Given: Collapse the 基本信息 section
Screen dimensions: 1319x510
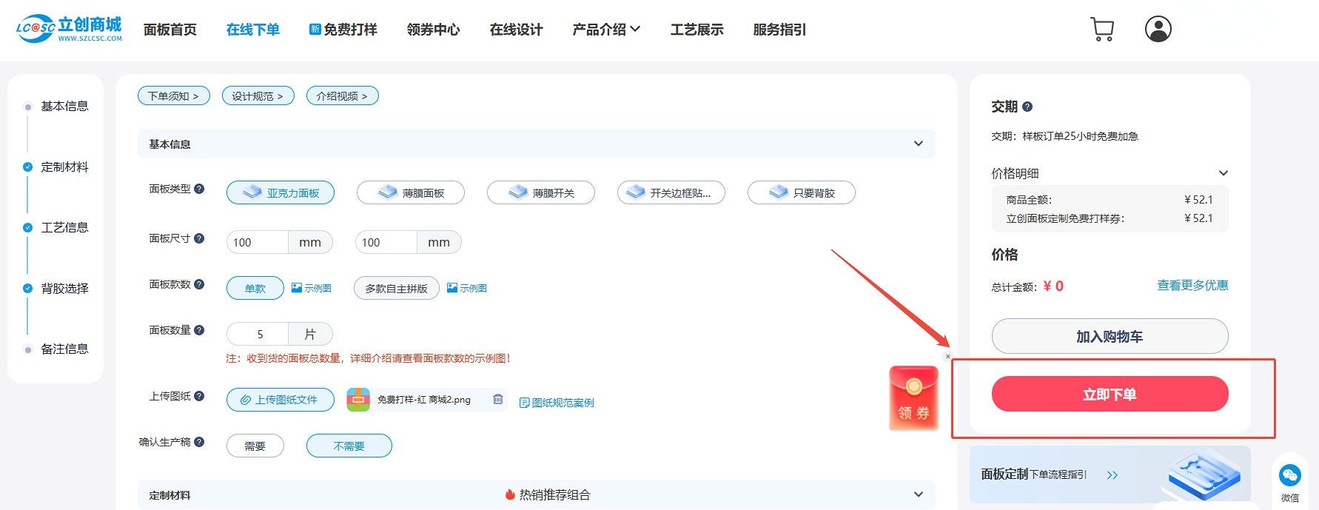Looking at the screenshot, I should point(918,144).
